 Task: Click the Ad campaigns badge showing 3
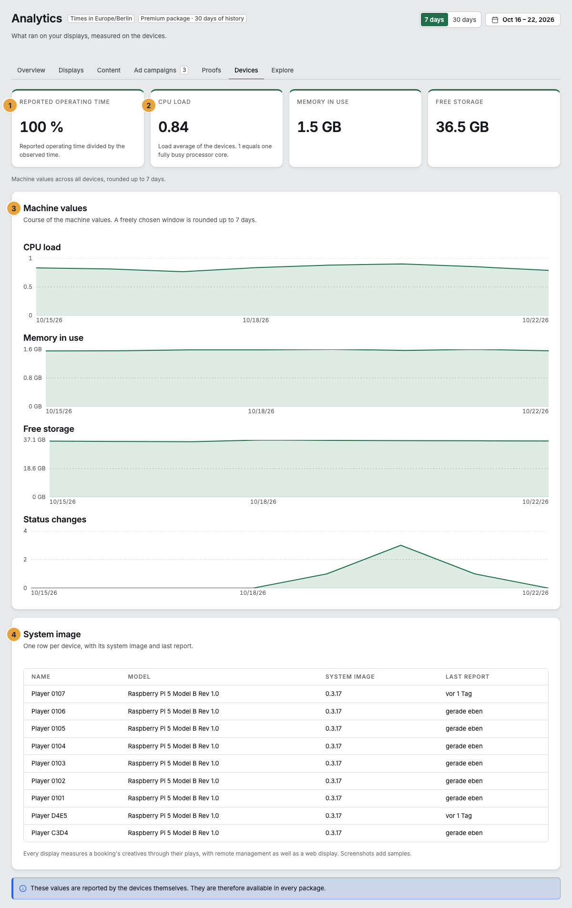[184, 70]
